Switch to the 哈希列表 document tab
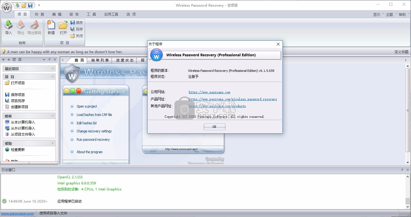 tap(100, 60)
